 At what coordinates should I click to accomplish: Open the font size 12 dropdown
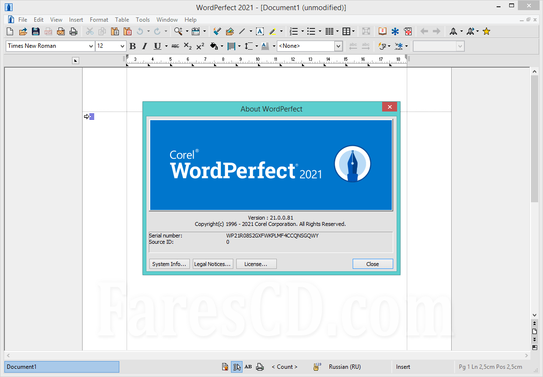[122, 46]
